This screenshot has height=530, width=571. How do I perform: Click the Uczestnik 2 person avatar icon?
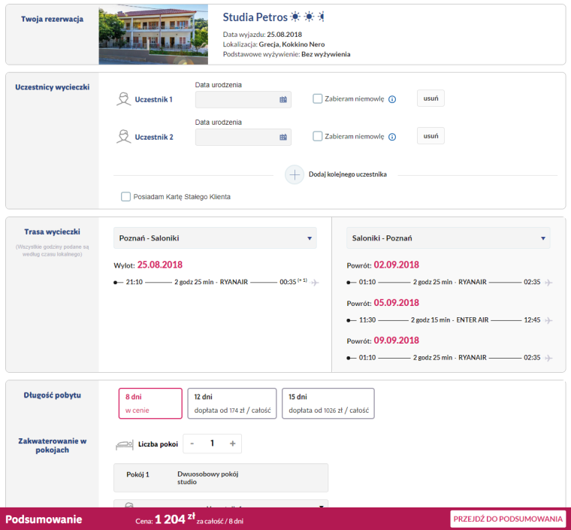point(123,137)
